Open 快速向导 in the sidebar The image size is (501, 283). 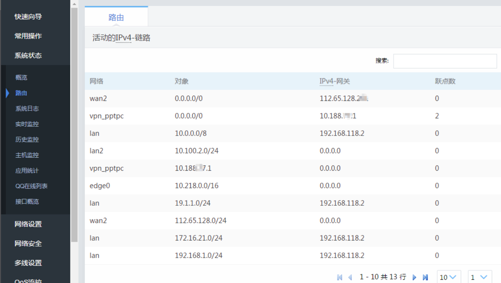click(28, 17)
